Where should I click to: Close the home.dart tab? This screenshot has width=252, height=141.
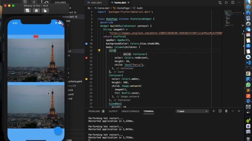pos(128,3)
